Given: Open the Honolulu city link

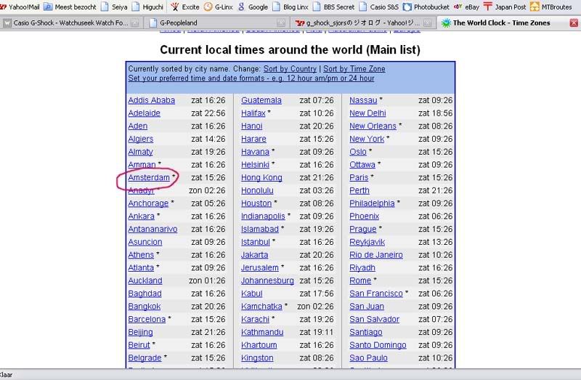Looking at the screenshot, I should [x=257, y=190].
